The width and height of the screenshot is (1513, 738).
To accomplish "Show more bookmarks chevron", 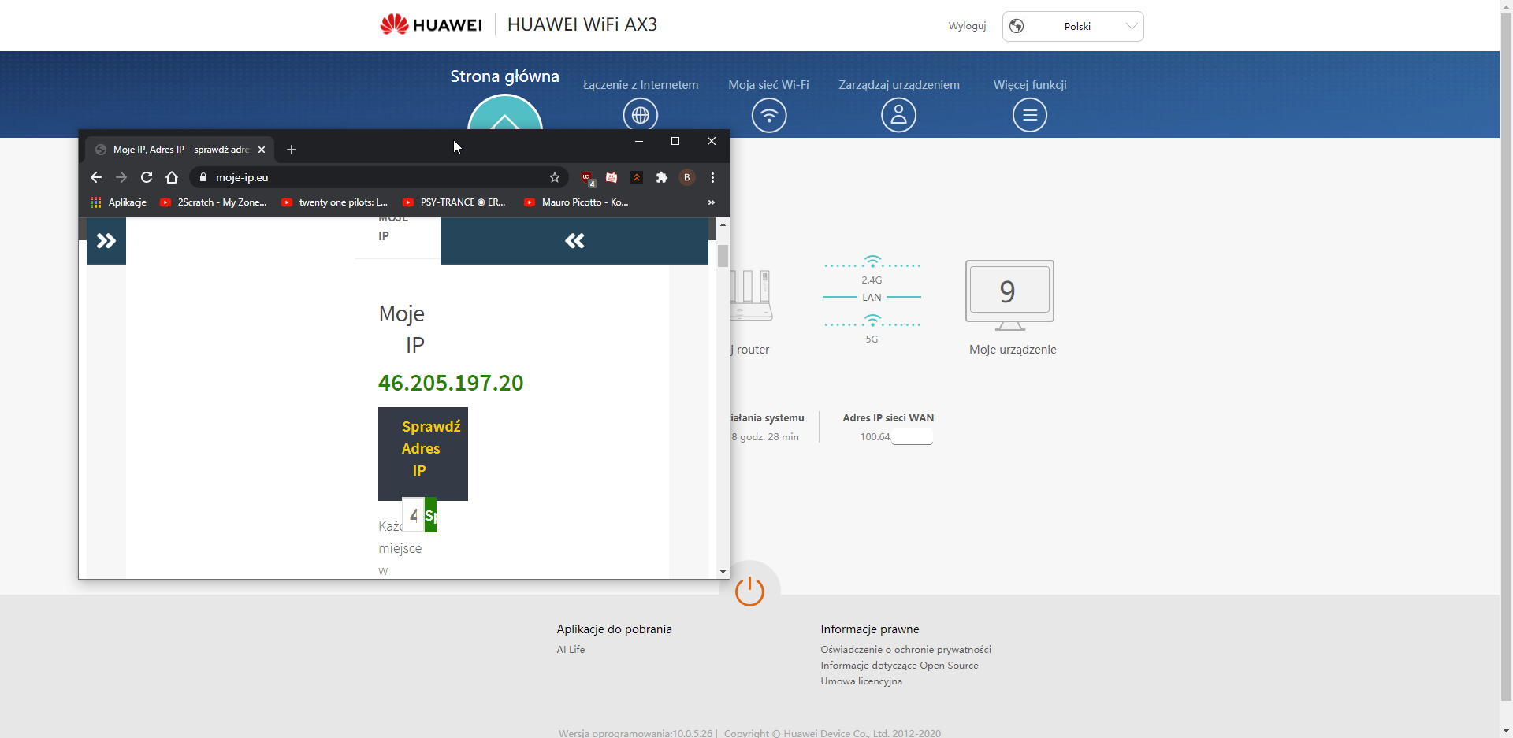I will click(x=711, y=202).
